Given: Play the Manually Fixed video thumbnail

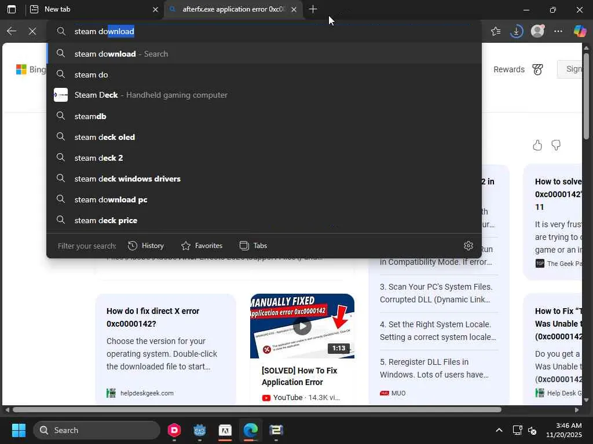Looking at the screenshot, I should click(x=302, y=326).
